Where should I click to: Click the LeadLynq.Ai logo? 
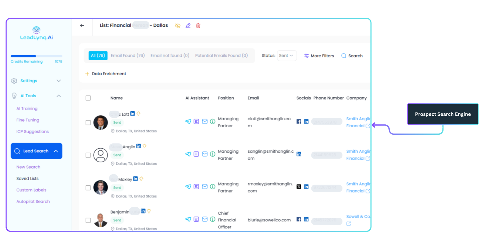[36, 33]
